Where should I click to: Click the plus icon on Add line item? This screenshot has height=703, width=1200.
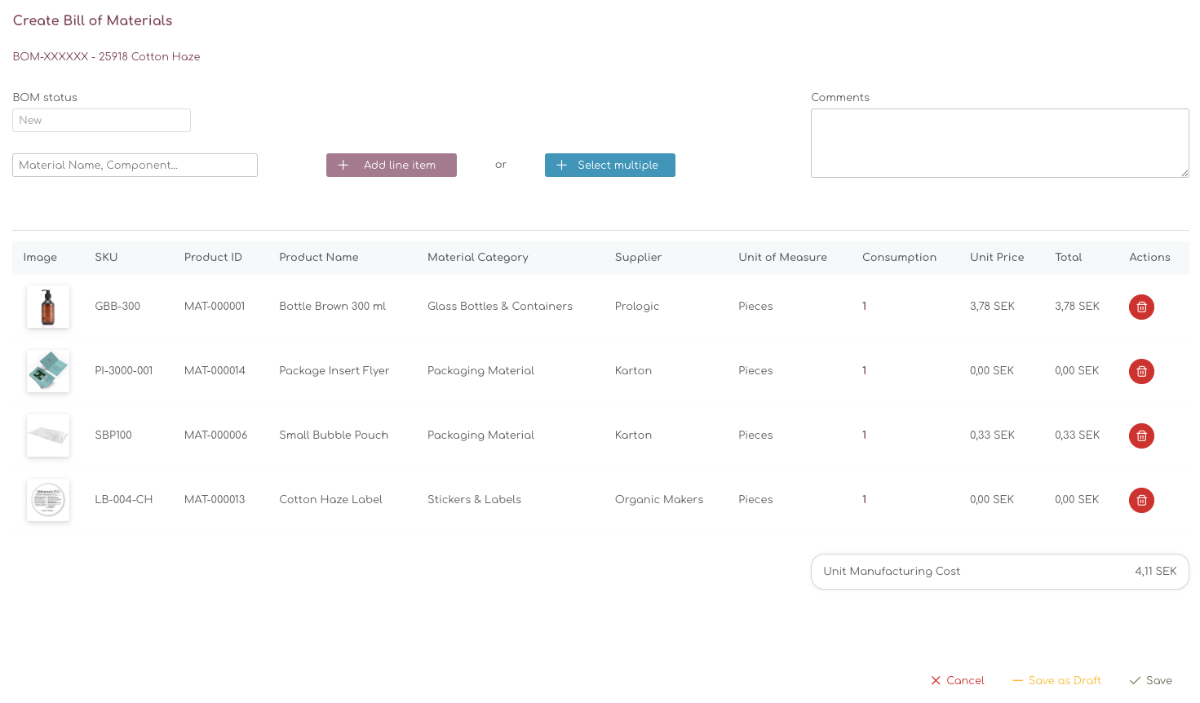click(x=343, y=165)
